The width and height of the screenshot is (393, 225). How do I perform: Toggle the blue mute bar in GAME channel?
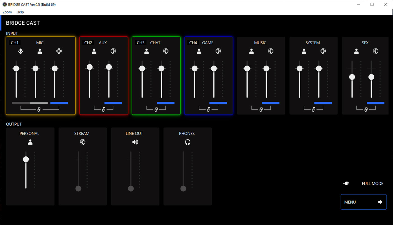218,103
